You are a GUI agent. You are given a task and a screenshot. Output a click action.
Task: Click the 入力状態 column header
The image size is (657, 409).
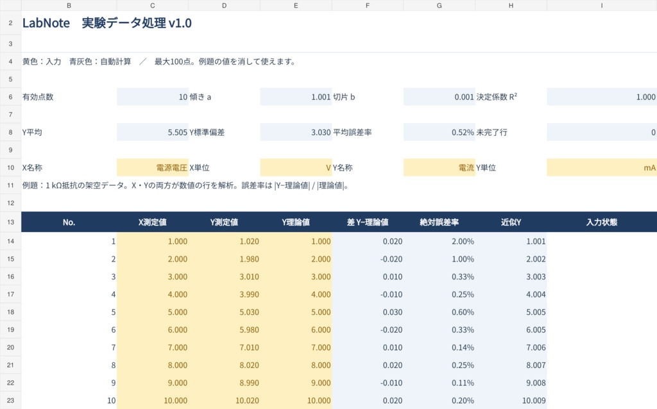point(602,222)
